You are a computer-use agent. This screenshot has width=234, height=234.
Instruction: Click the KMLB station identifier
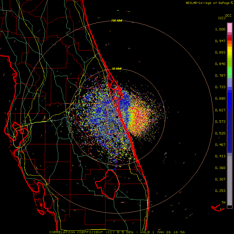(x=145, y=232)
